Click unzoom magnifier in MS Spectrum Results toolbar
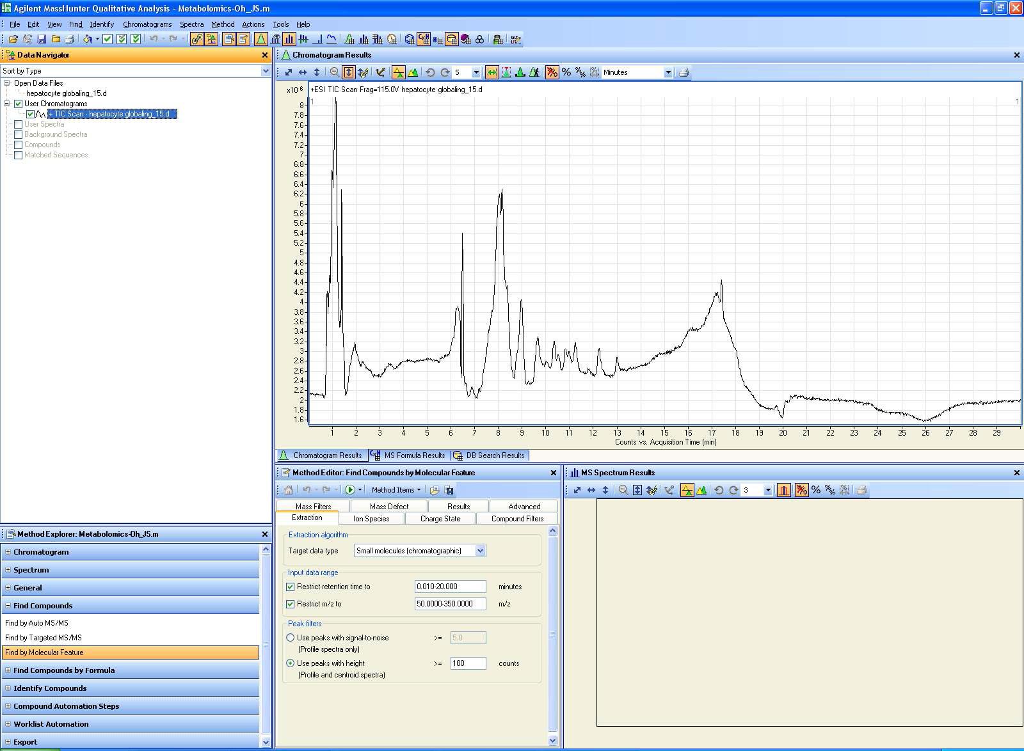This screenshot has width=1024, height=751. (x=623, y=490)
